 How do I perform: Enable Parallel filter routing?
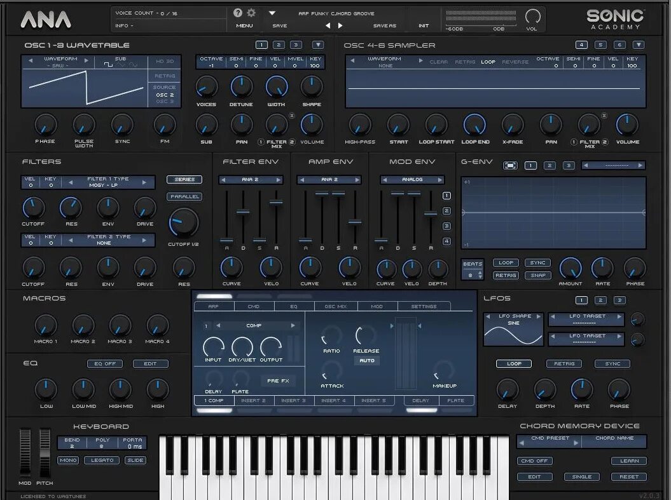[x=184, y=196]
